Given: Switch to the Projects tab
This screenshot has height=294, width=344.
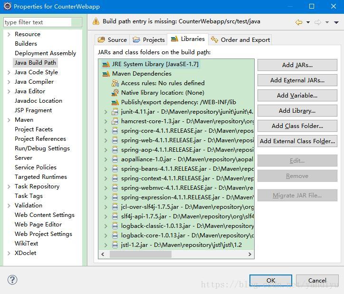Looking at the screenshot, I should point(149,40).
